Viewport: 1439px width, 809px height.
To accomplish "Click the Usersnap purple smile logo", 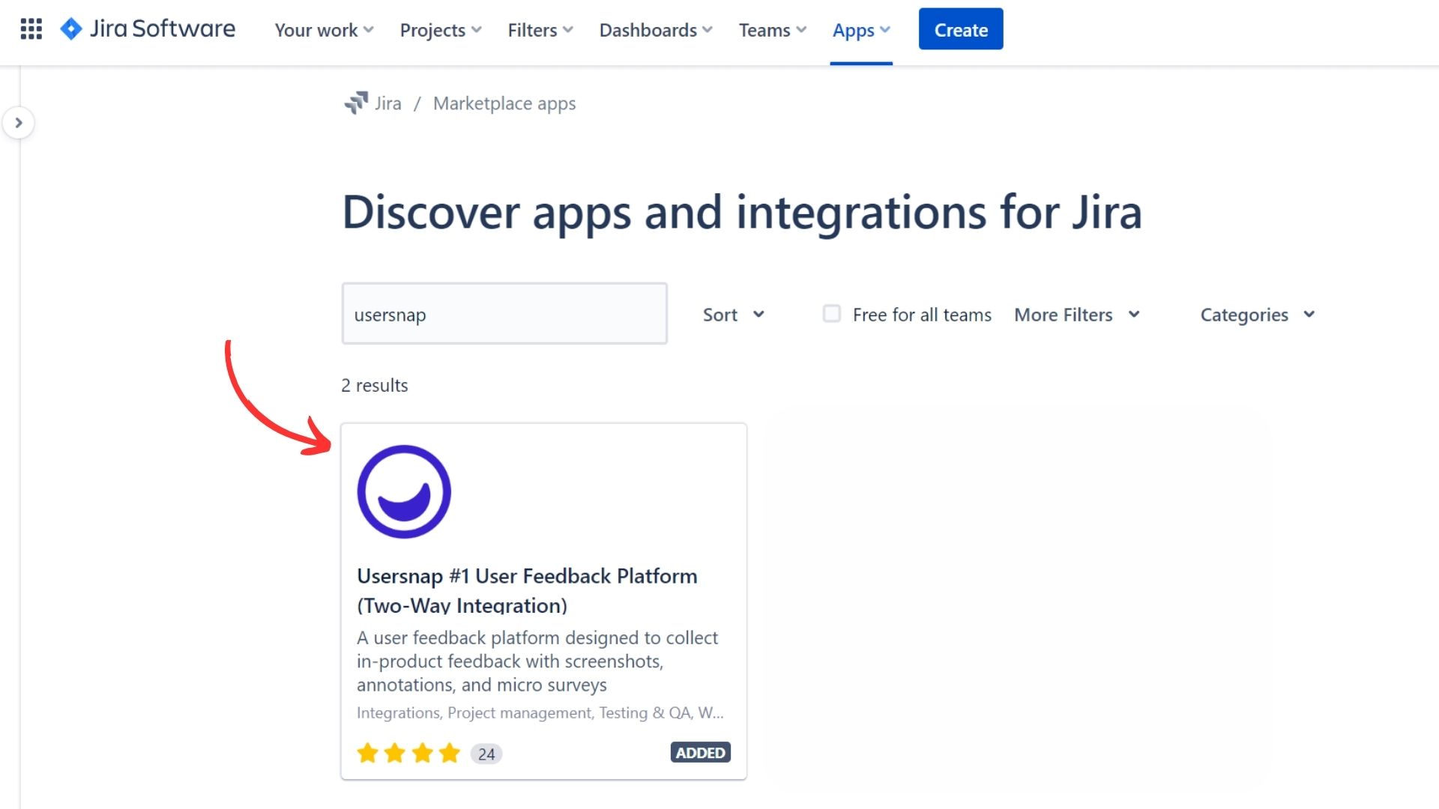I will 404,491.
